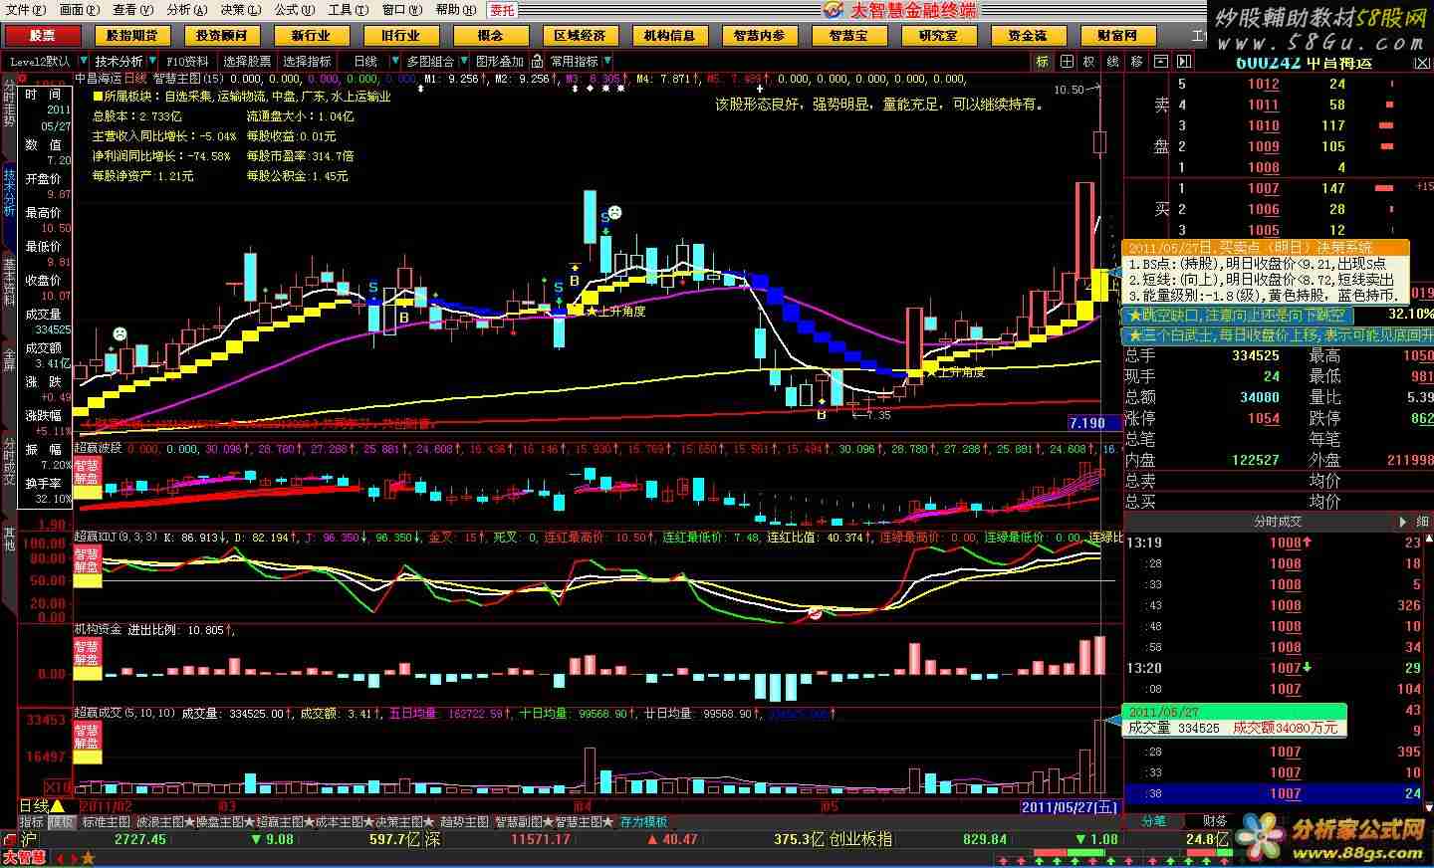Click F10资料 in toolbar
The height and width of the screenshot is (868, 1434).
click(x=188, y=61)
